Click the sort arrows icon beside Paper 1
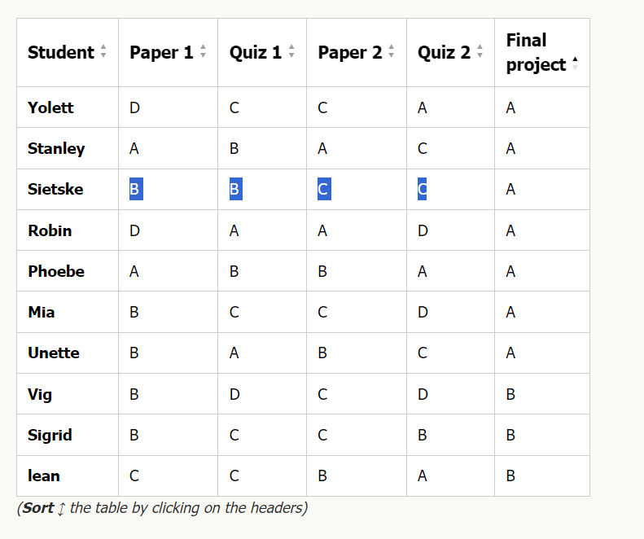The height and width of the screenshot is (539, 644). click(x=203, y=52)
